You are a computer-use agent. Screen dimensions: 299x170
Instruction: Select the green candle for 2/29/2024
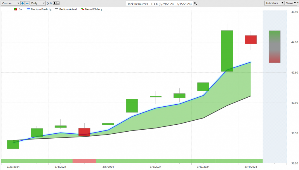click(13, 145)
